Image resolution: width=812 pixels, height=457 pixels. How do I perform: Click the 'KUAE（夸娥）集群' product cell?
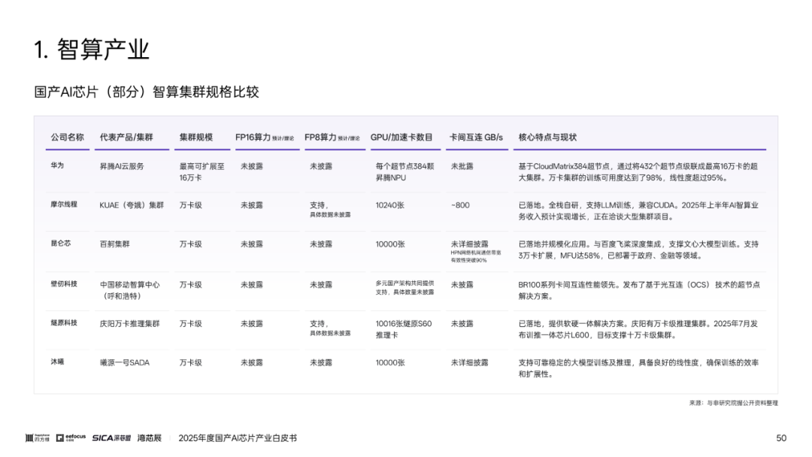132,205
